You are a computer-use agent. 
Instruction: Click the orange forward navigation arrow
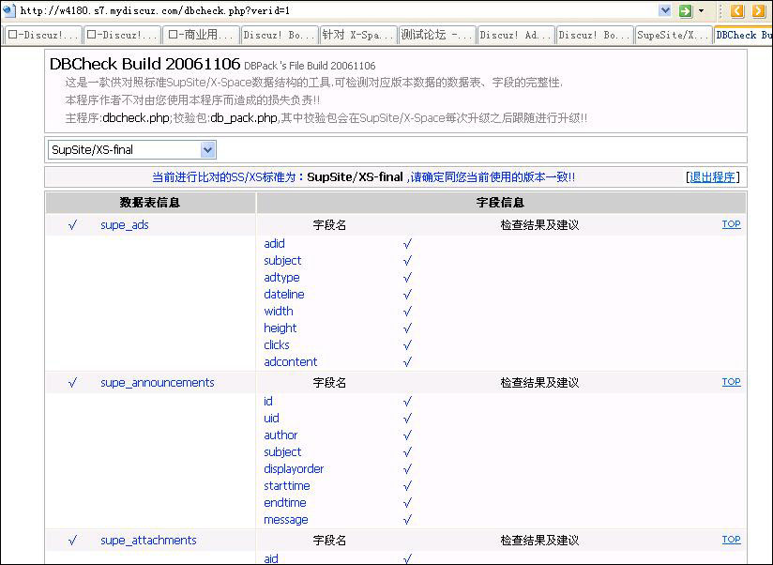(x=759, y=10)
